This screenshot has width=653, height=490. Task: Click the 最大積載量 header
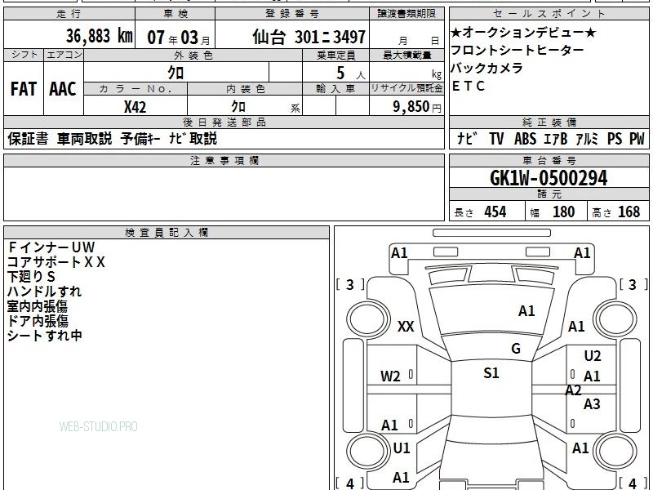(x=406, y=55)
